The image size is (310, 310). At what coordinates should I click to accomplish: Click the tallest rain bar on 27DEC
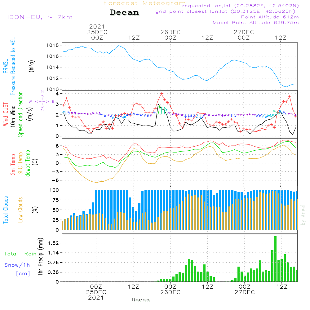(275, 259)
